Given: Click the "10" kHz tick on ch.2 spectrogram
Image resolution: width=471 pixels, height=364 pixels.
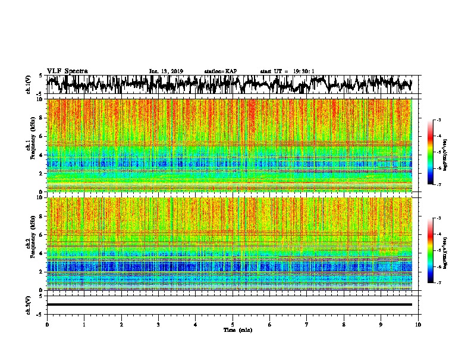Looking at the screenshot, I should (x=40, y=197).
